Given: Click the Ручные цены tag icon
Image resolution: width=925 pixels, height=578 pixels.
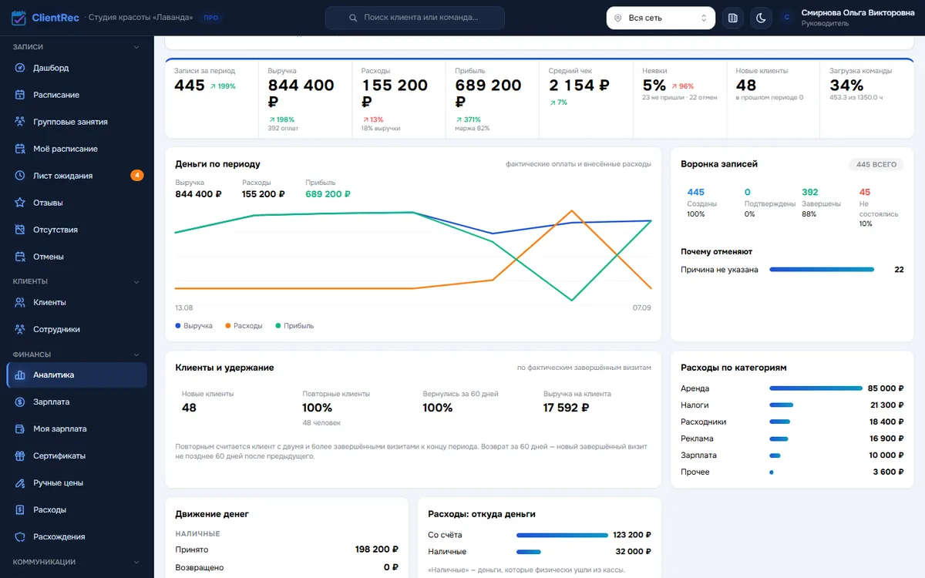Looking at the screenshot, I should pyautogui.click(x=20, y=482).
